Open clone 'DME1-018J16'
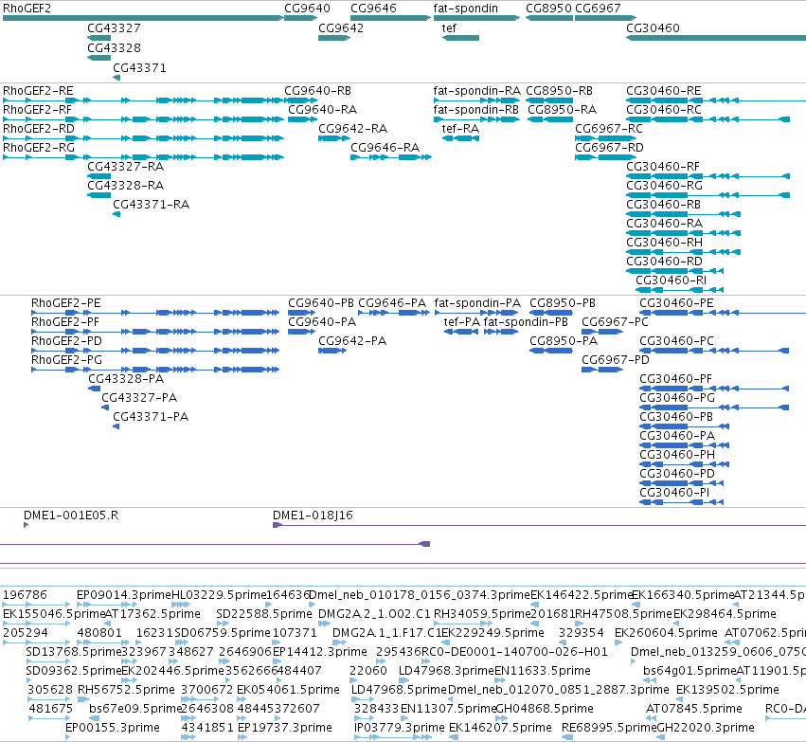Screen dimensions: 806x742 point(313,516)
